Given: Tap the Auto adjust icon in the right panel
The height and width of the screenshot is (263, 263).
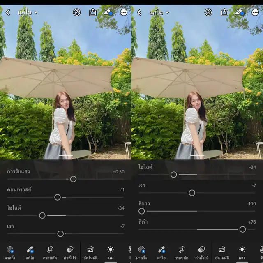Looking at the screenshot, I should coord(222,252).
